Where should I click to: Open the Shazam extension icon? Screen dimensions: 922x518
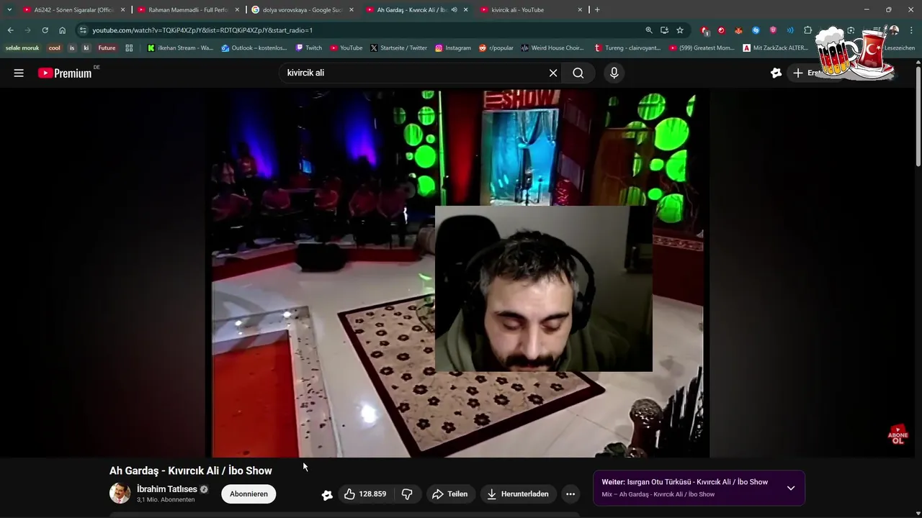[756, 30]
